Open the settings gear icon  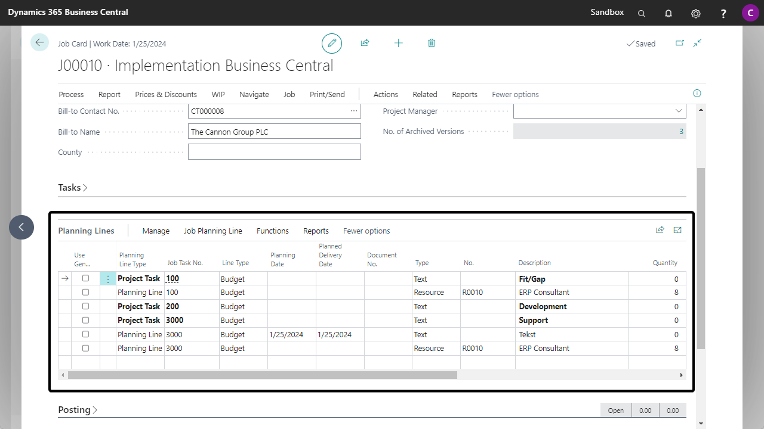pyautogui.click(x=695, y=13)
